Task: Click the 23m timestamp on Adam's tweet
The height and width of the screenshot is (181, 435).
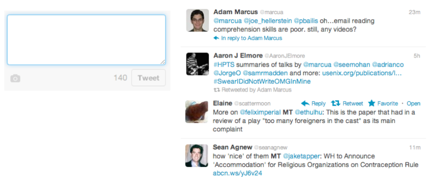Action: pyautogui.click(x=414, y=12)
